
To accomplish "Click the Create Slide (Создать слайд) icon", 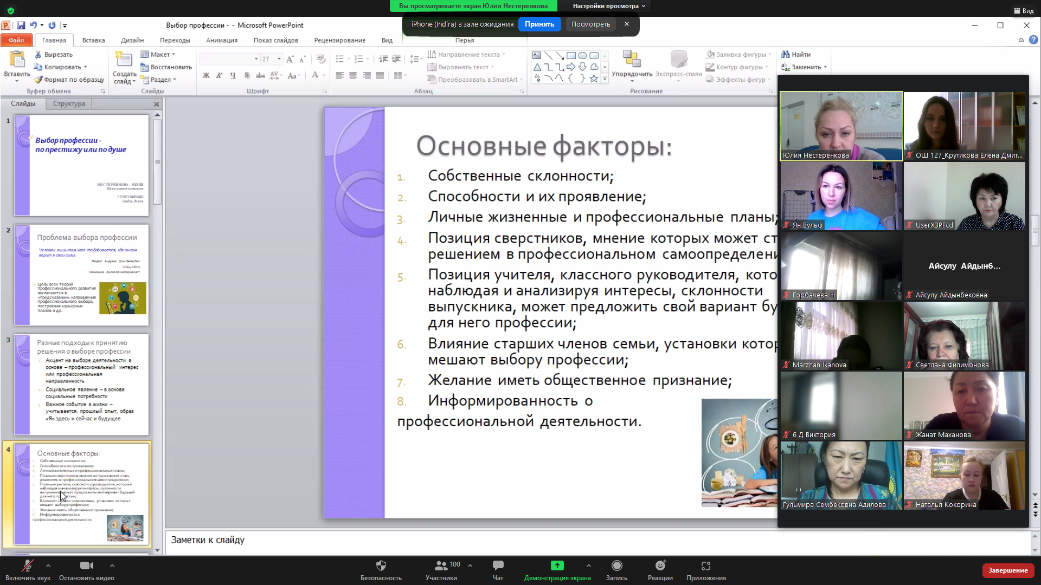I will 124,60.
